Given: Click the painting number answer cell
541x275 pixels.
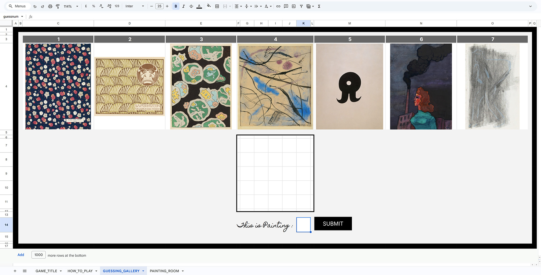Looking at the screenshot, I should pyautogui.click(x=303, y=225).
